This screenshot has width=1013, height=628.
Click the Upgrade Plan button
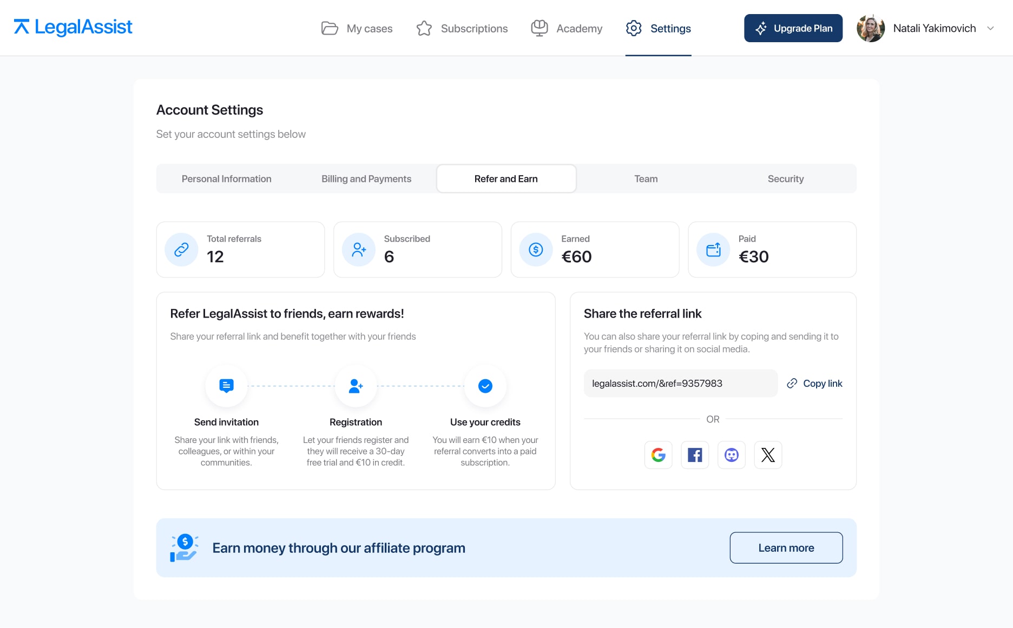tap(793, 28)
